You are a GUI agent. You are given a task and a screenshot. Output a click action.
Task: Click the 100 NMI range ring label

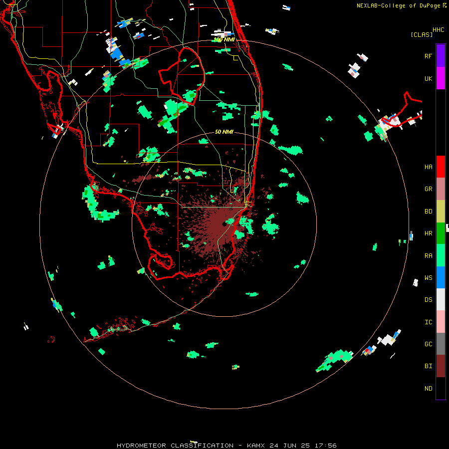[x=224, y=39]
